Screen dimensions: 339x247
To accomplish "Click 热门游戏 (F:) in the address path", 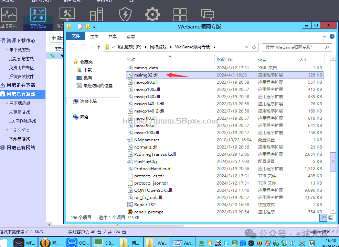I will [129, 47].
